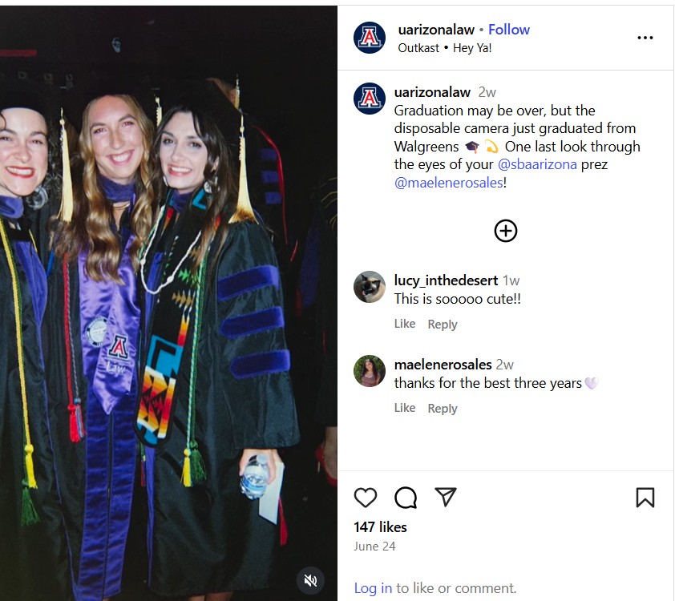Open the @sbaarizona mention
675x601 pixels.
pos(537,164)
